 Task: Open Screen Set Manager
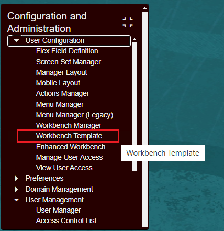69,62
